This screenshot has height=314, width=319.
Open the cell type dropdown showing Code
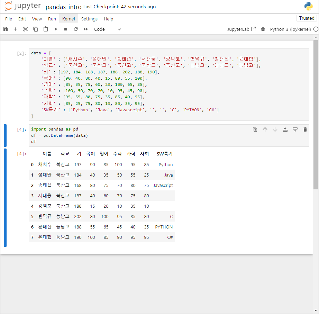click(x=107, y=29)
